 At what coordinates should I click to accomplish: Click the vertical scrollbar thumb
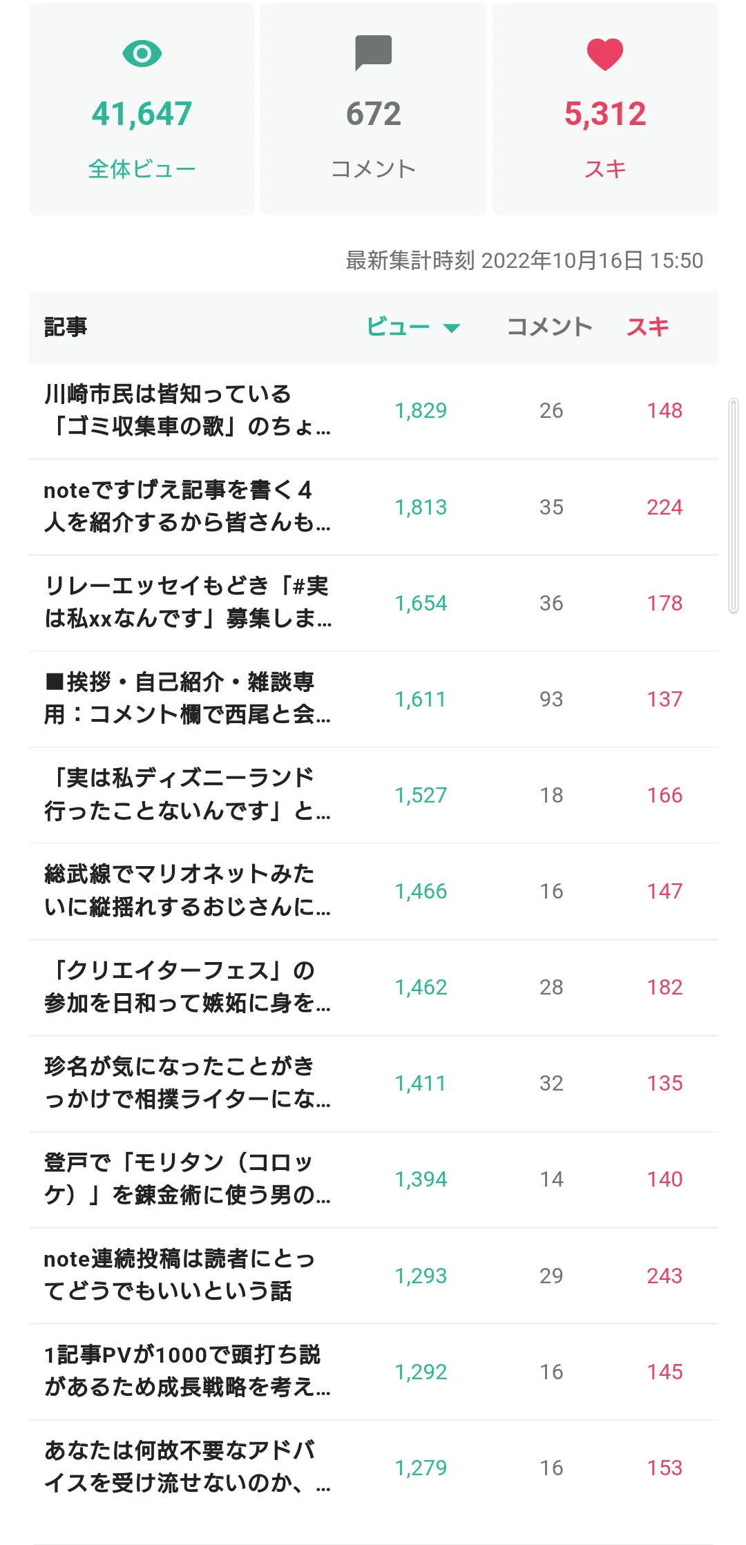click(x=734, y=506)
